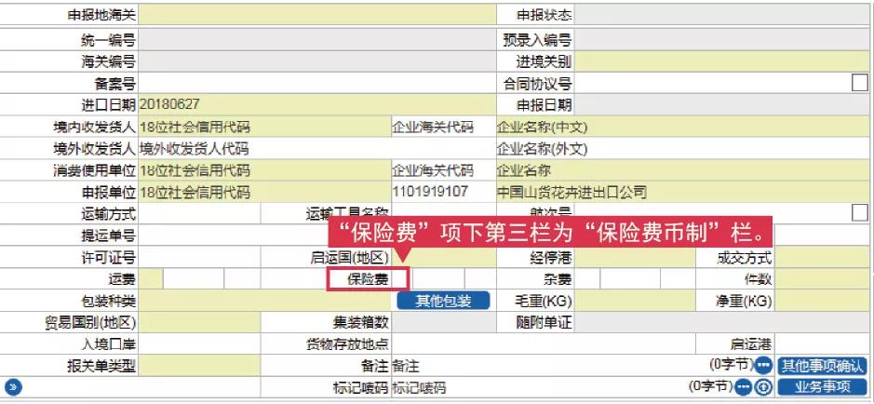Click the 随附单证 field
The width and height of the screenshot is (874, 404).
(721, 322)
